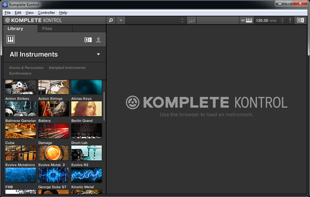
Task: Open the Controller menu
Action: 46,13
